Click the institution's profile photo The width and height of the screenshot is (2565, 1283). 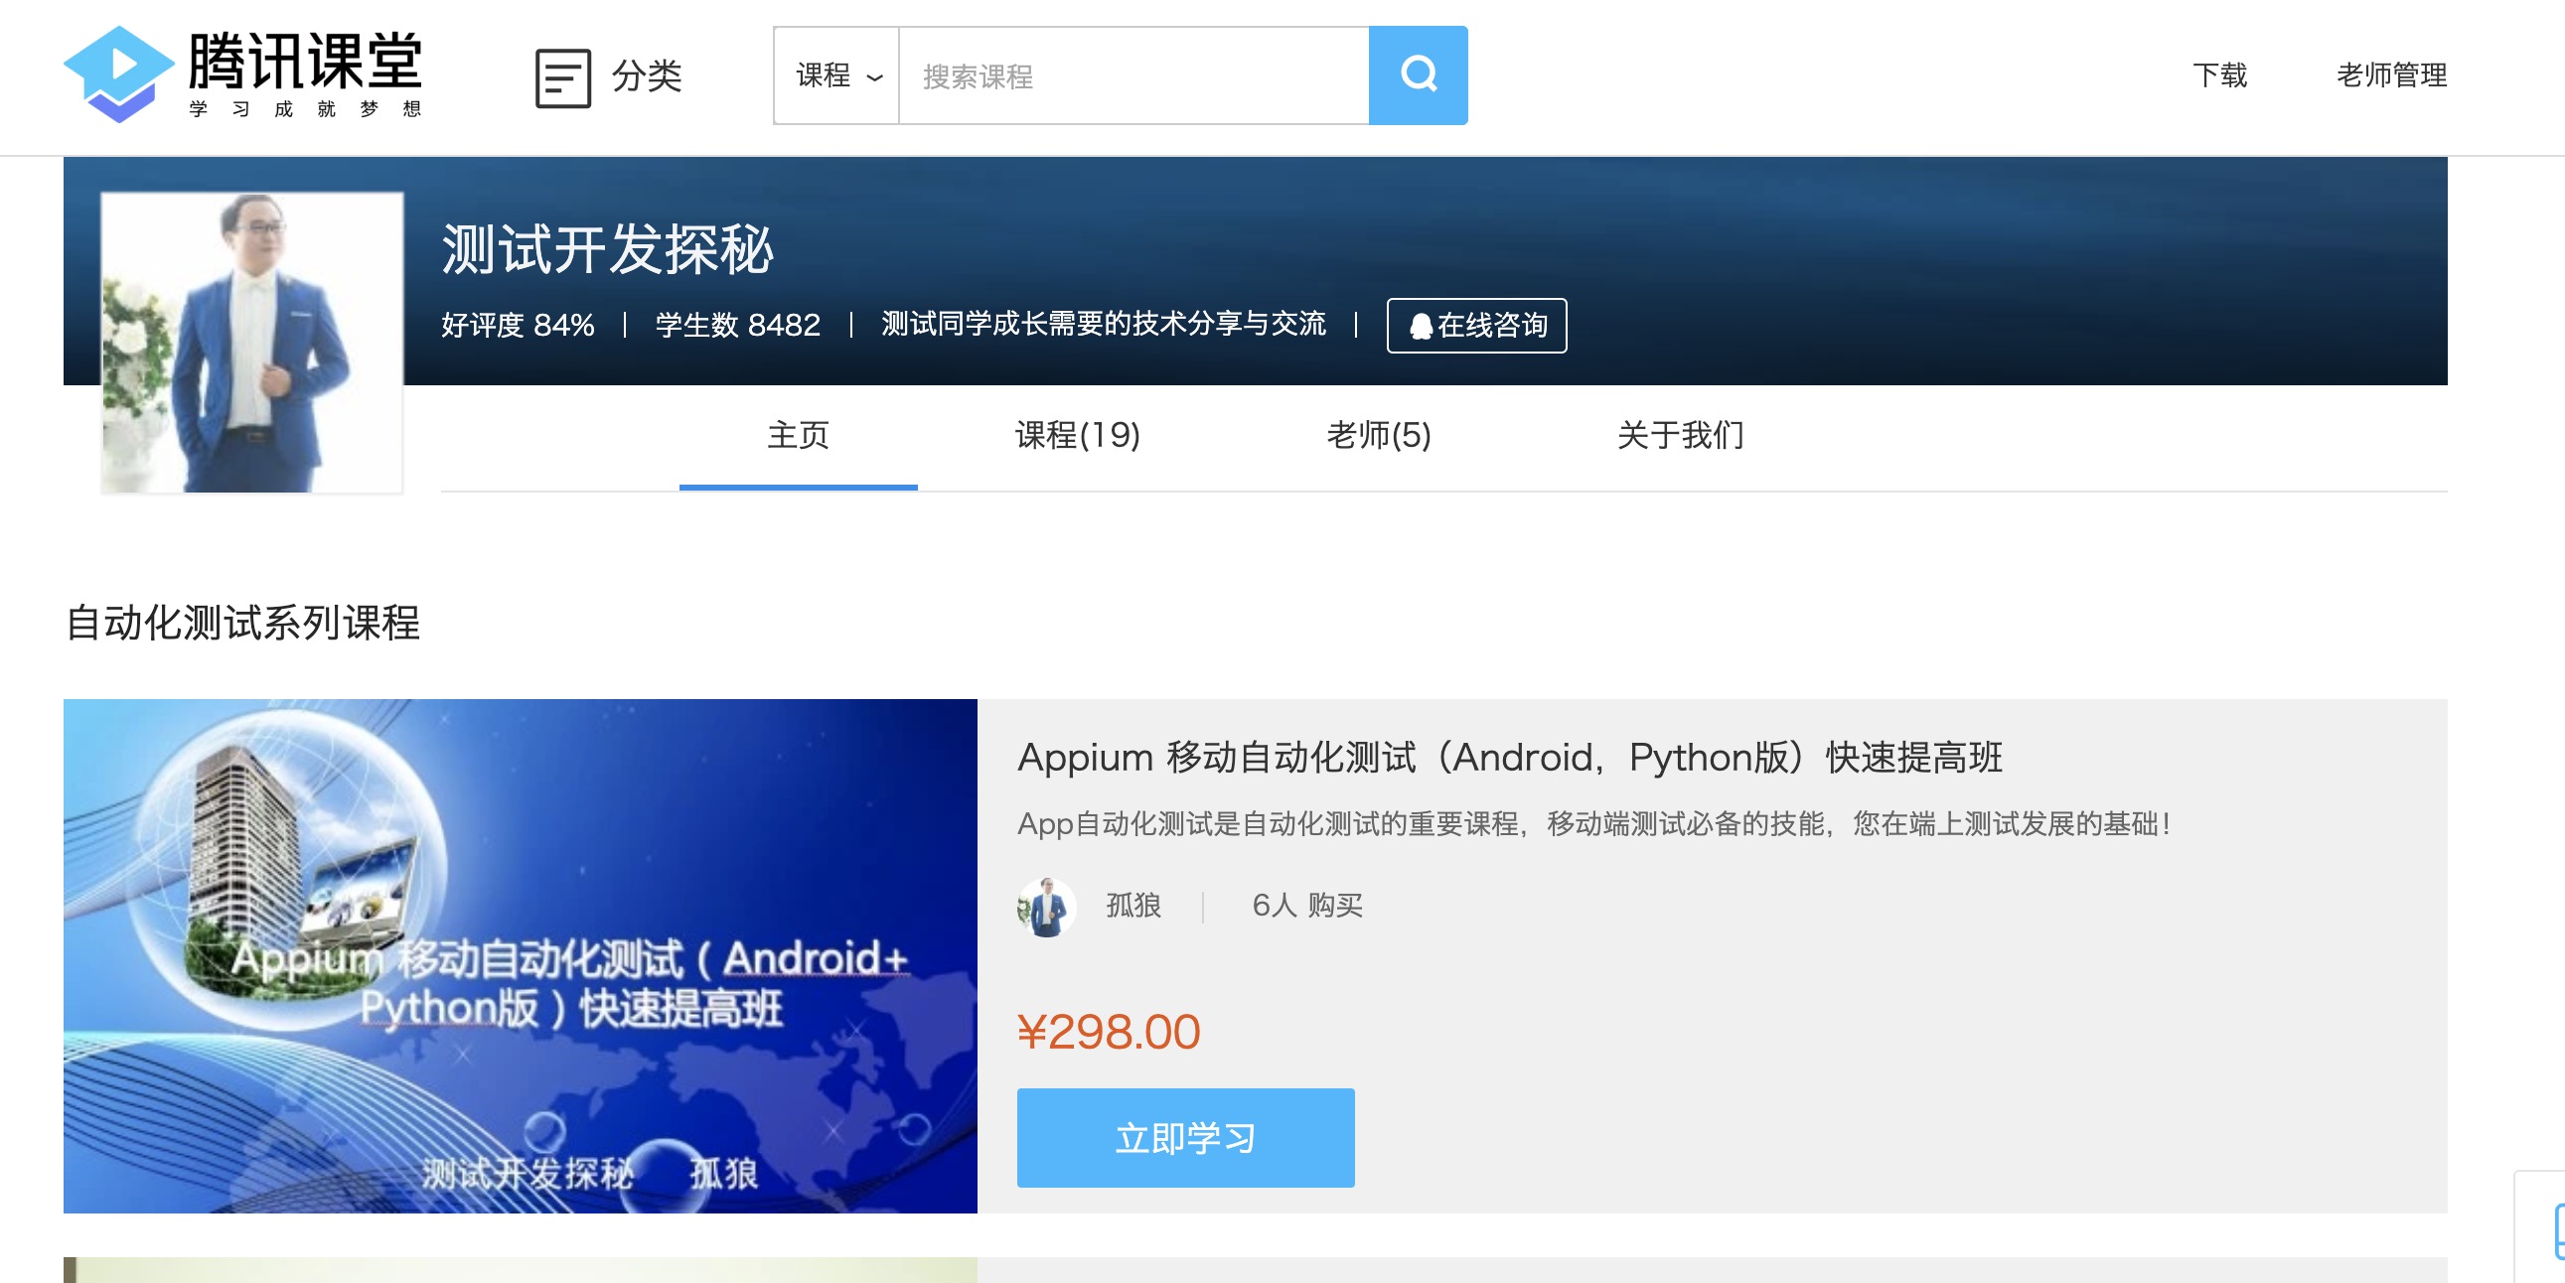click(x=252, y=343)
